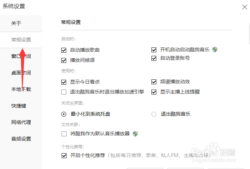
Task: Check 将酷我作为默认音乐播放器 box
Action: click(x=64, y=134)
